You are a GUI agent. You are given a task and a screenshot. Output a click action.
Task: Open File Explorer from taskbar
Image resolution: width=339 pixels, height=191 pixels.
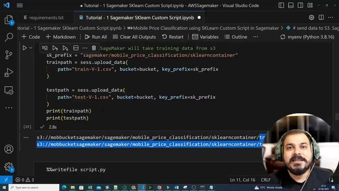pos(73,187)
